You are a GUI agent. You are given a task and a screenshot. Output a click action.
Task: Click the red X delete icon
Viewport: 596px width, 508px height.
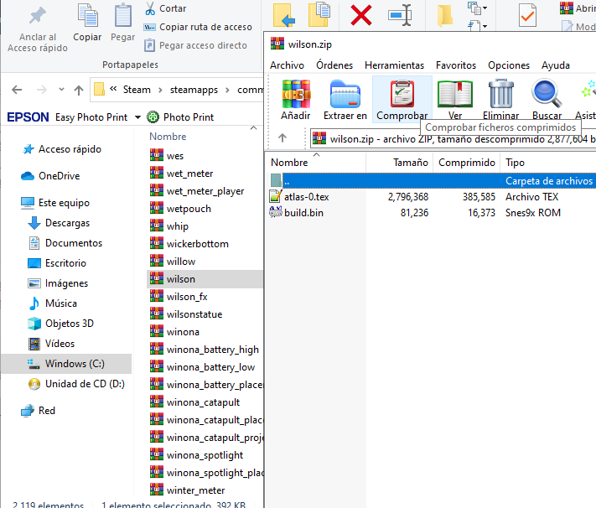coord(361,15)
